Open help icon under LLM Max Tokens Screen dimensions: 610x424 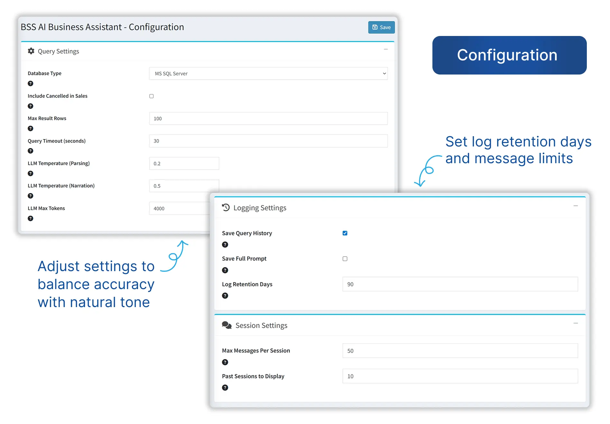(x=31, y=218)
